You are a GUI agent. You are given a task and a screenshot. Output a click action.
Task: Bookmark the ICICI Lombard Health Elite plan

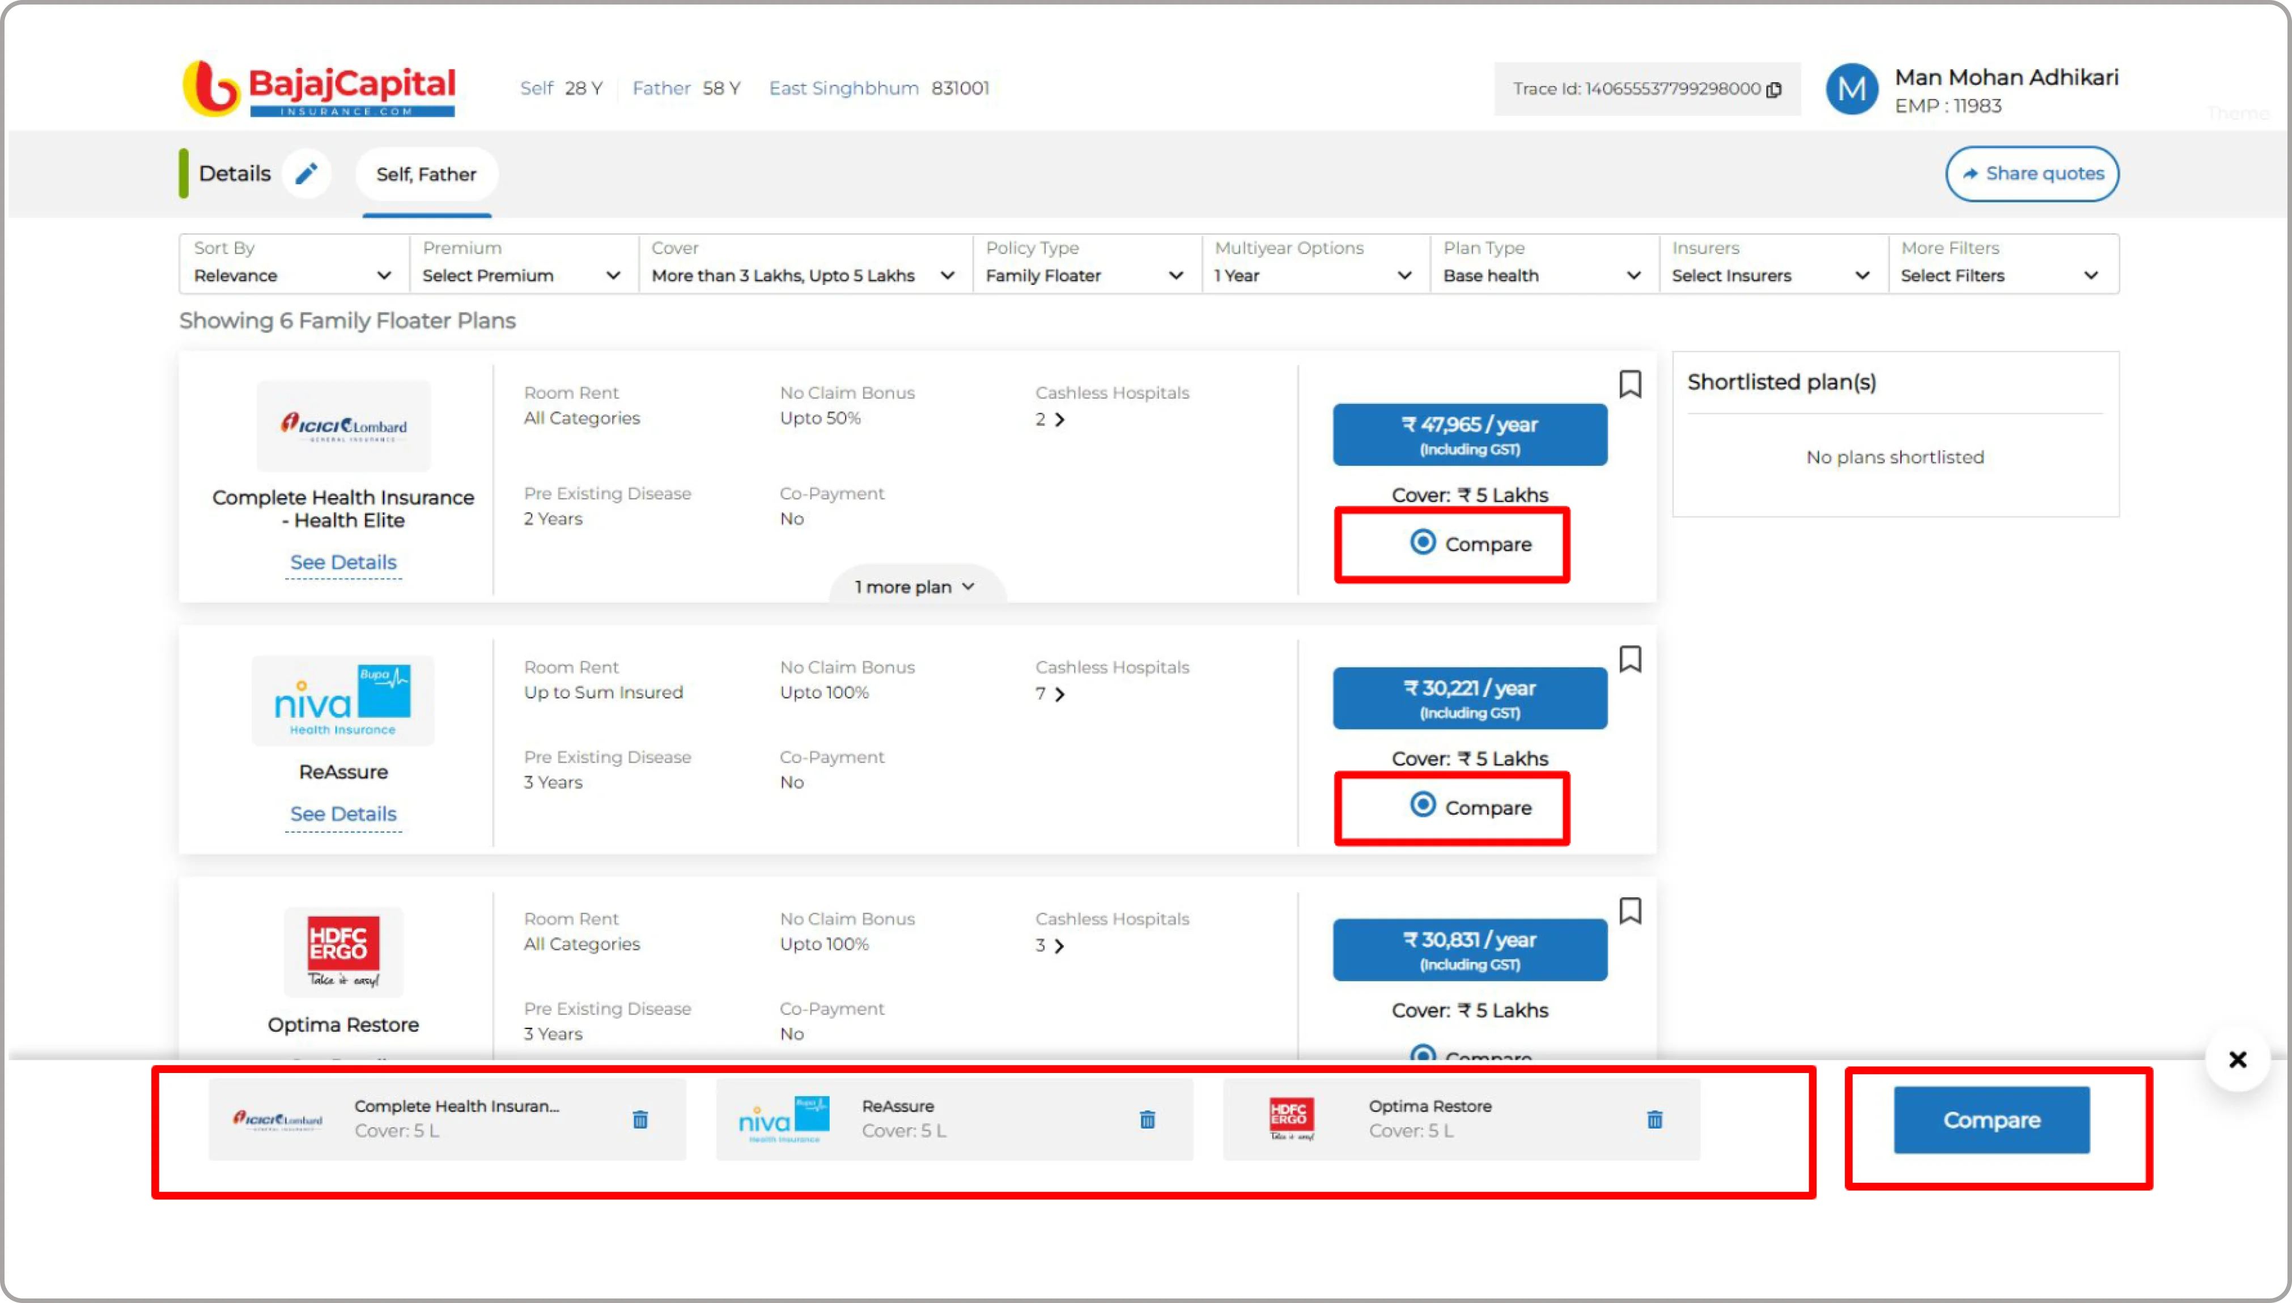point(1631,384)
